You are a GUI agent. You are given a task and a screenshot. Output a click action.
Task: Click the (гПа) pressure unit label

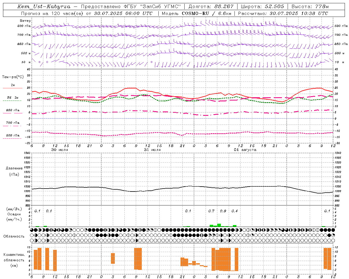pyautogui.click(x=14, y=175)
